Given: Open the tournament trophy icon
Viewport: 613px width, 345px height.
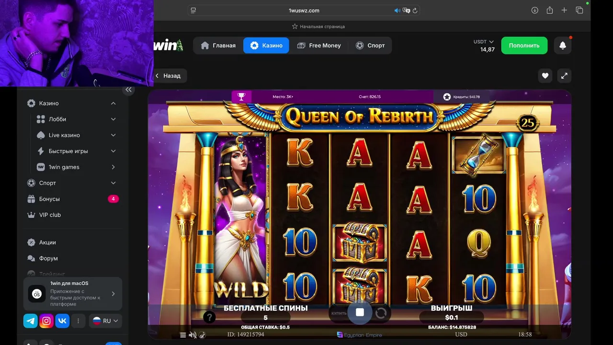Looking at the screenshot, I should point(241,97).
